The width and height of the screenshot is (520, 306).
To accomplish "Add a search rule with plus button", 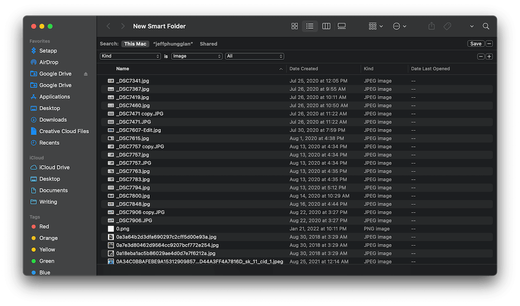I will click(489, 56).
